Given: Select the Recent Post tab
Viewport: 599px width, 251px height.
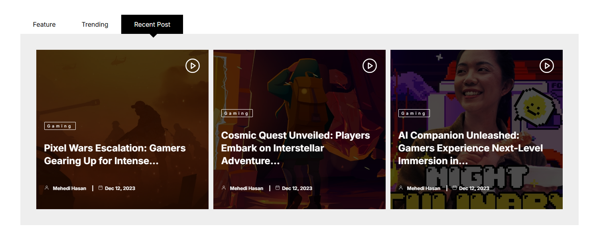Looking at the screenshot, I should [152, 25].
